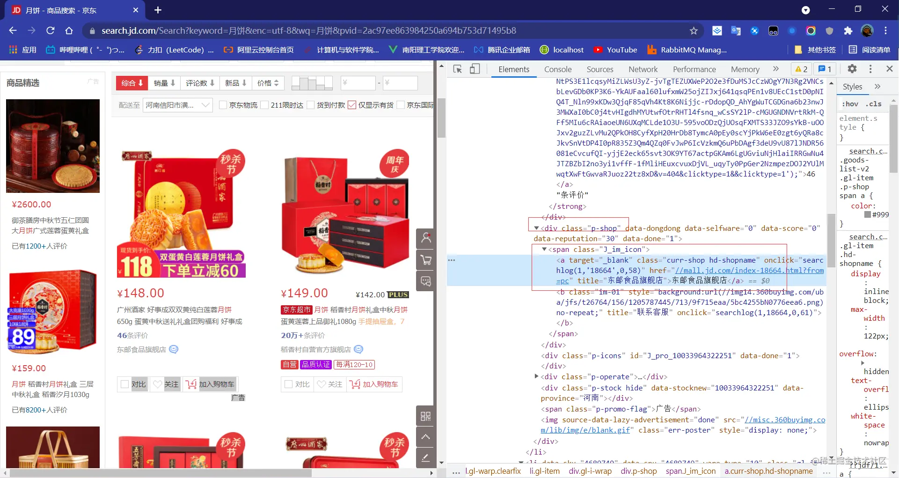Click 关注 for the ¥148.00 product
The height and width of the screenshot is (478, 899).
[x=166, y=384]
